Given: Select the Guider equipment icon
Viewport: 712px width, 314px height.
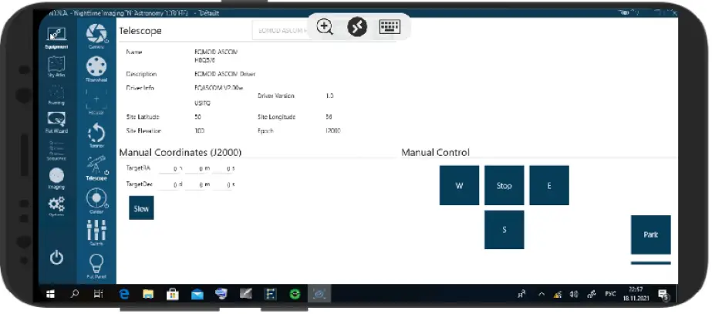Looking at the screenshot, I should tap(96, 201).
